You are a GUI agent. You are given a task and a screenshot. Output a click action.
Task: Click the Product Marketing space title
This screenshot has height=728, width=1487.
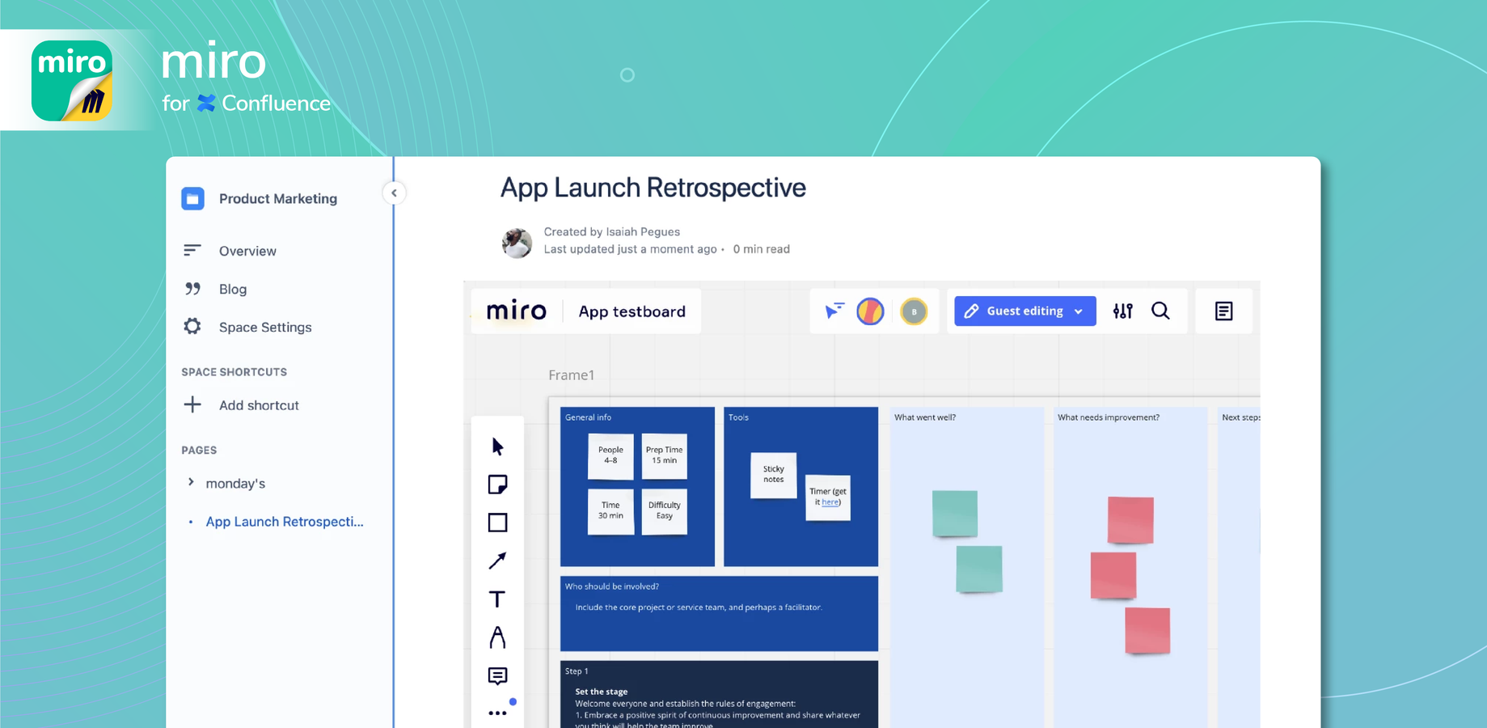pos(278,198)
